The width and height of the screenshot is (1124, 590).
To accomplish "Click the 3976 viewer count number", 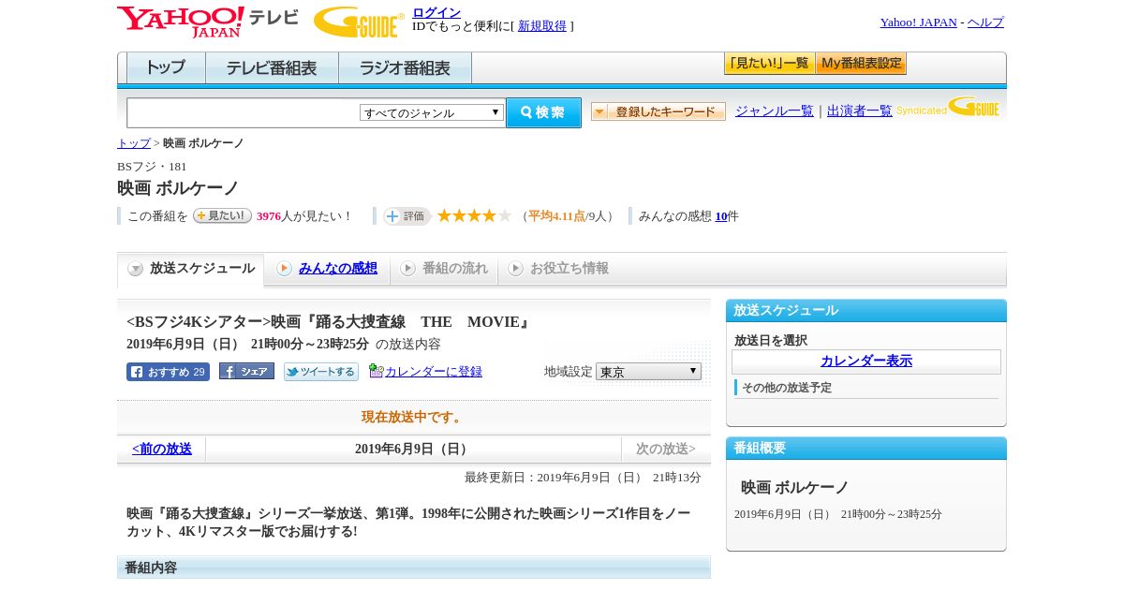I will 269,216.
